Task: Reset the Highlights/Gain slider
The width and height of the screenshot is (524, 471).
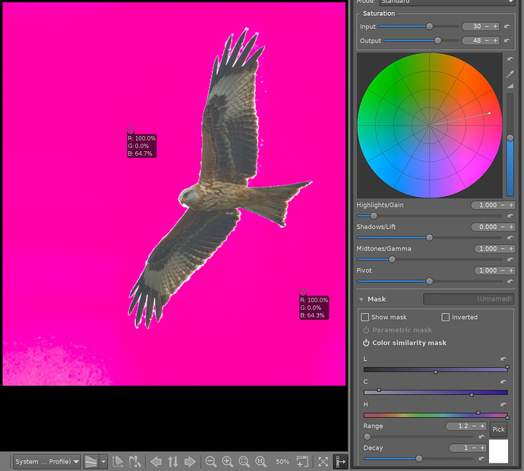Action: (510, 216)
